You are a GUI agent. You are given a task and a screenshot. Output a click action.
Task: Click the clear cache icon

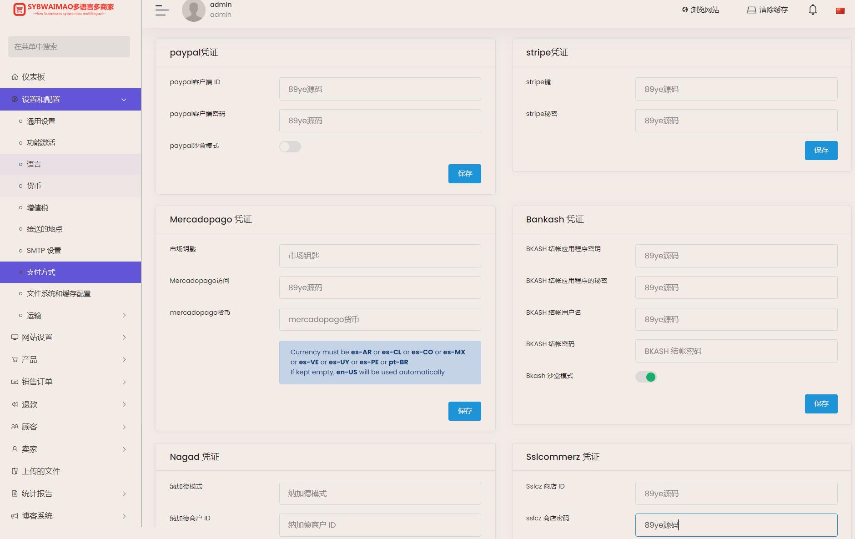pos(752,10)
